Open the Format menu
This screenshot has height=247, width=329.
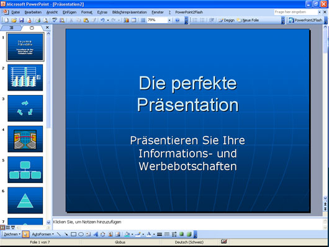(x=87, y=12)
